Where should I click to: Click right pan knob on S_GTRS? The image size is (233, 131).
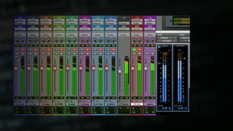click(x=62, y=40)
